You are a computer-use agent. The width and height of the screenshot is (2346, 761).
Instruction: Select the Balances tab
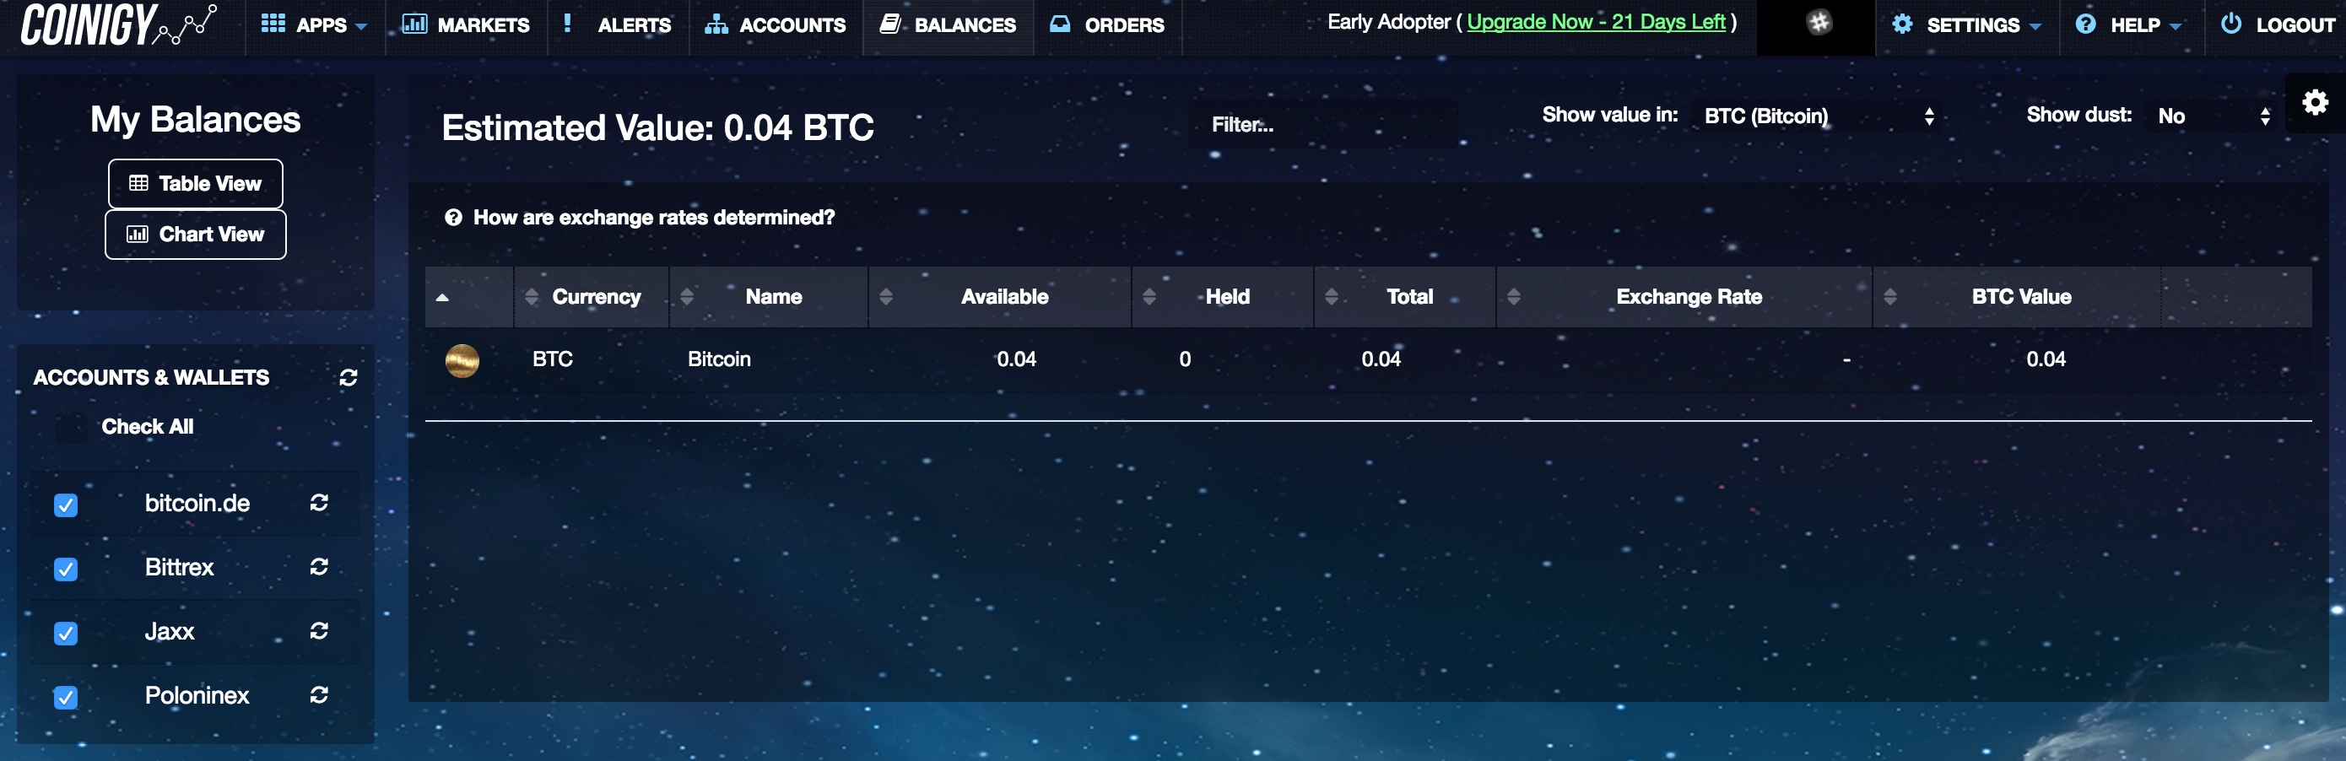pos(948,25)
